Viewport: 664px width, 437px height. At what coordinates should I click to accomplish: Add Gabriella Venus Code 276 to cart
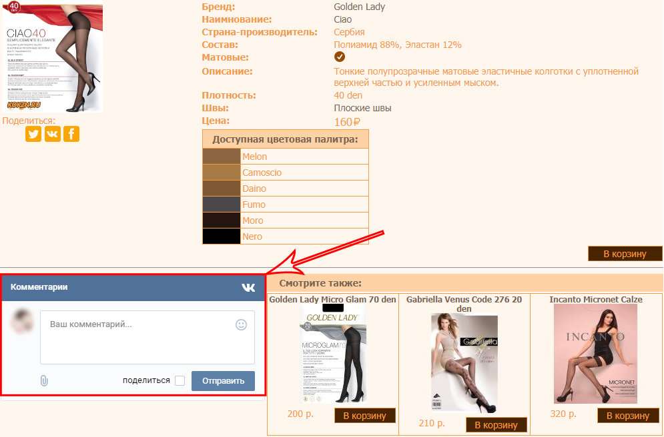496,425
